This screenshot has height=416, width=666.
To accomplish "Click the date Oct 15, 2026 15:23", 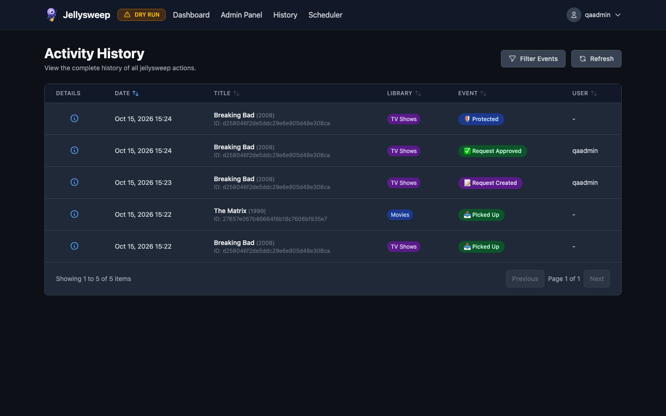I will 143,183.
